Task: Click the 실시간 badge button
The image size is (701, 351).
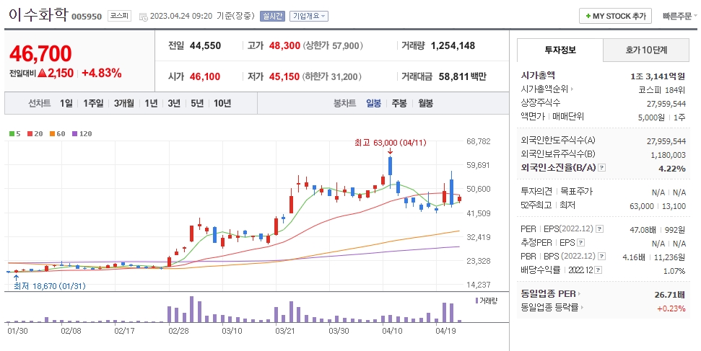Action: coord(272,16)
